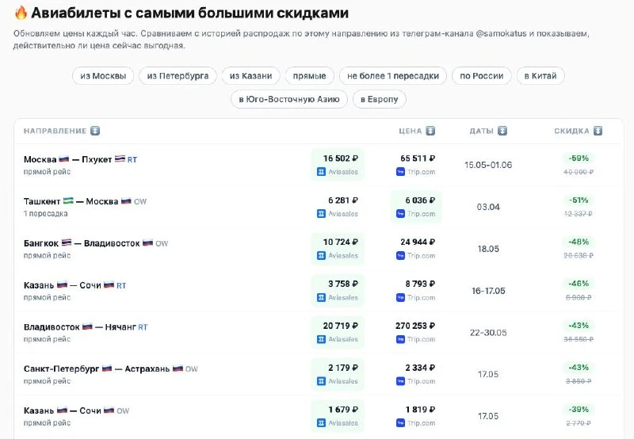The image size is (634, 439).
Task: Sort by Даты arrow icon
Action: (502, 131)
